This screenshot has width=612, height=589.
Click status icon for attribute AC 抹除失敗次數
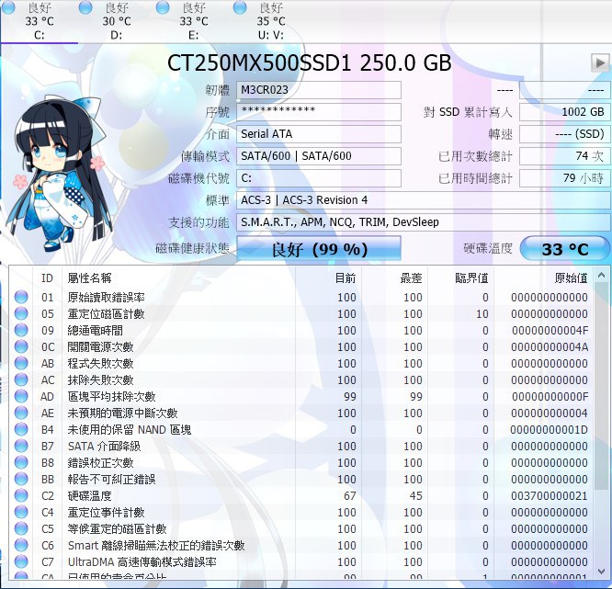point(21,379)
